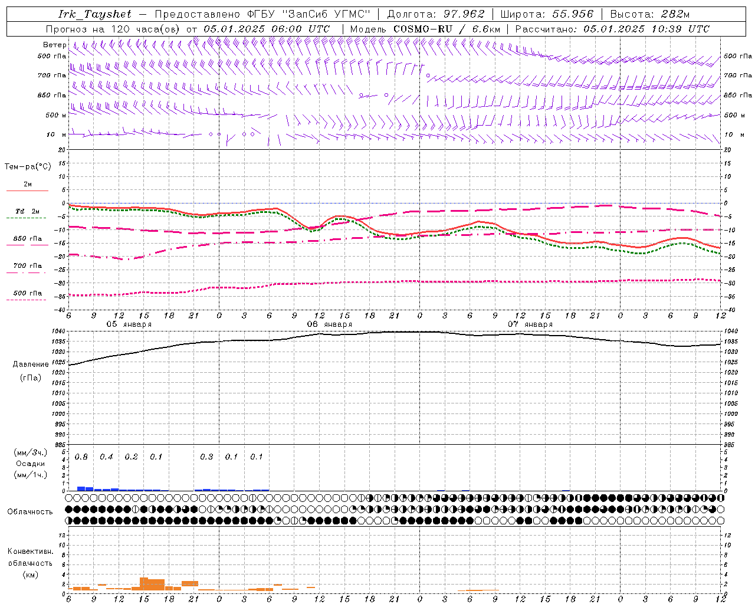Click the 0.2 precipitation value

pyautogui.click(x=131, y=457)
